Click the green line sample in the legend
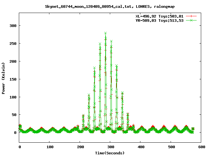This screenshot has width=208, height=156. (x=191, y=20)
